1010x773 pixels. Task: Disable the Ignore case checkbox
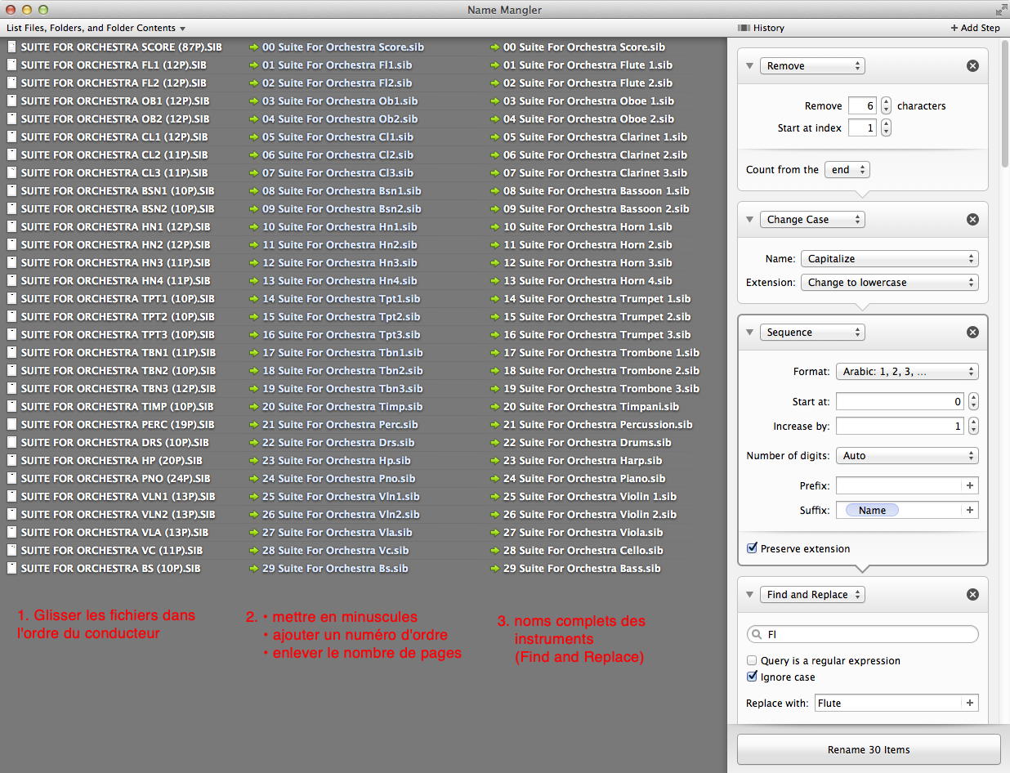click(752, 677)
